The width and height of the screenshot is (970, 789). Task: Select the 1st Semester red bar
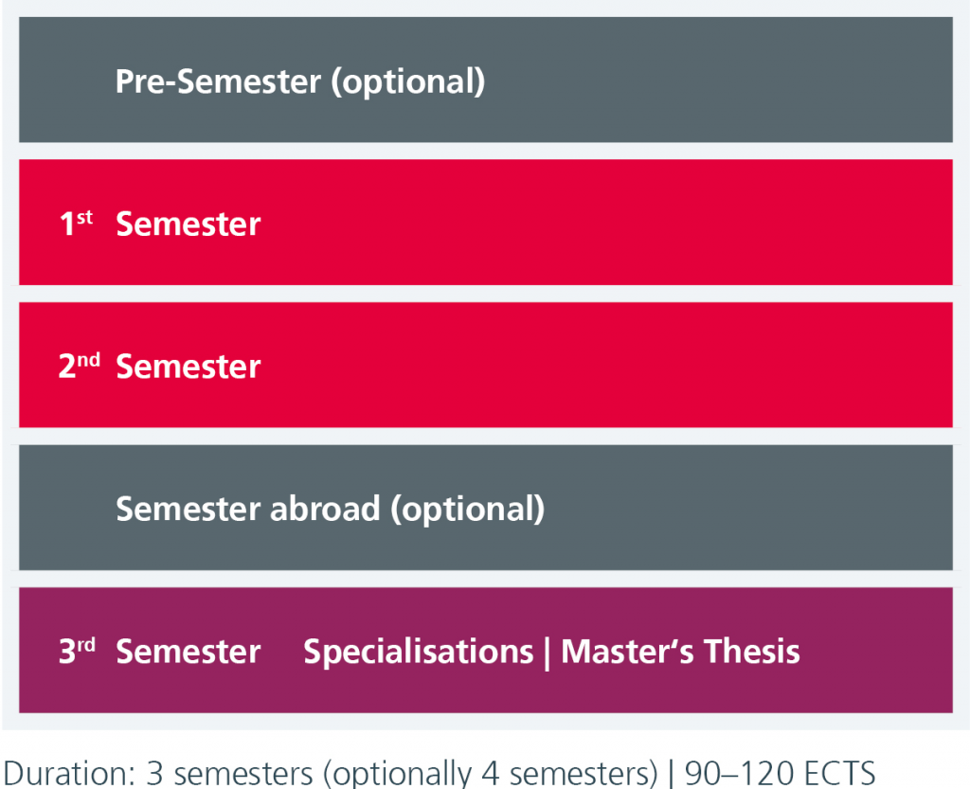click(486, 223)
